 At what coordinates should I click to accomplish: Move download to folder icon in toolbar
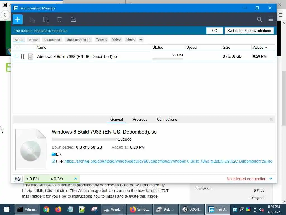click(x=73, y=19)
